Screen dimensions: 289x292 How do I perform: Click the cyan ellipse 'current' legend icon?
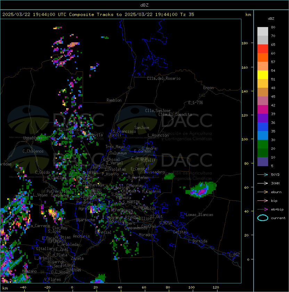[x=263, y=218]
